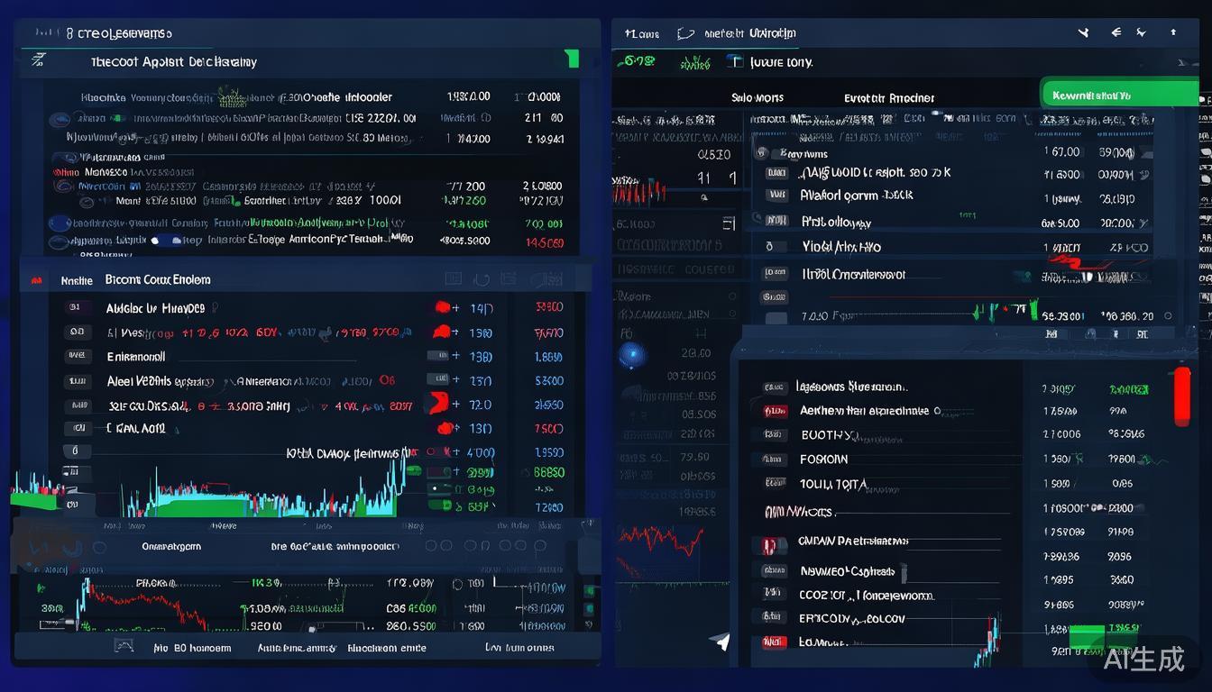The width and height of the screenshot is (1212, 692).
Task: Click the chart image icon in bottom-left footer
Action: 124,646
